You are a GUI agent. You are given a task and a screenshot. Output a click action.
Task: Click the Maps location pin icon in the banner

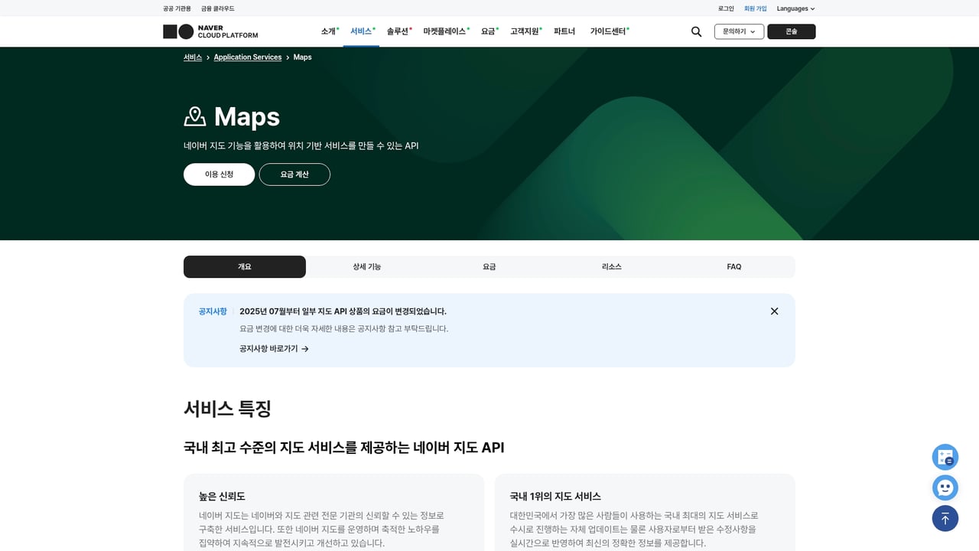(196, 116)
